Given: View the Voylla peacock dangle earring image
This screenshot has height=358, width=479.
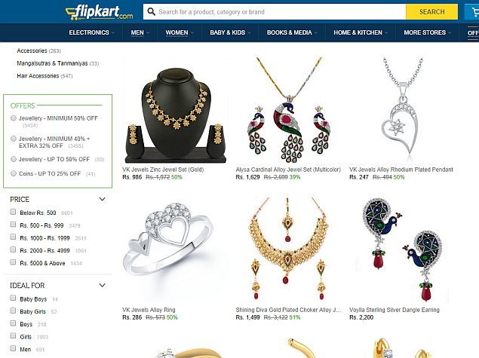Looking at the screenshot, I should coord(403,249).
